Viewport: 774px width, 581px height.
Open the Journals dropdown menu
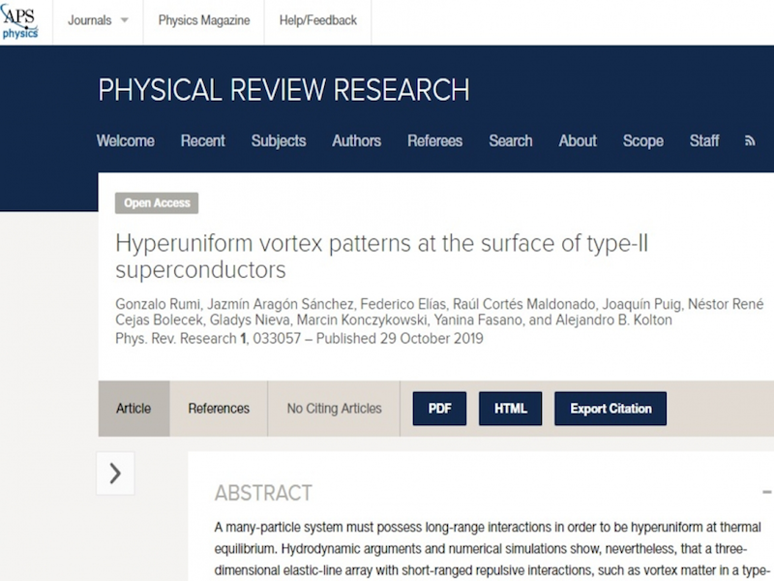[x=98, y=20]
